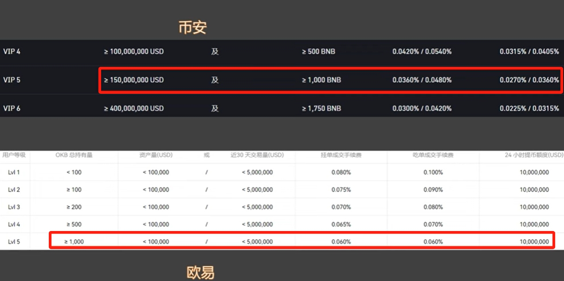Screen dimensions: 564x281
Task: Click the "近30 天交易量(USD)" column header
Action: 257,155
